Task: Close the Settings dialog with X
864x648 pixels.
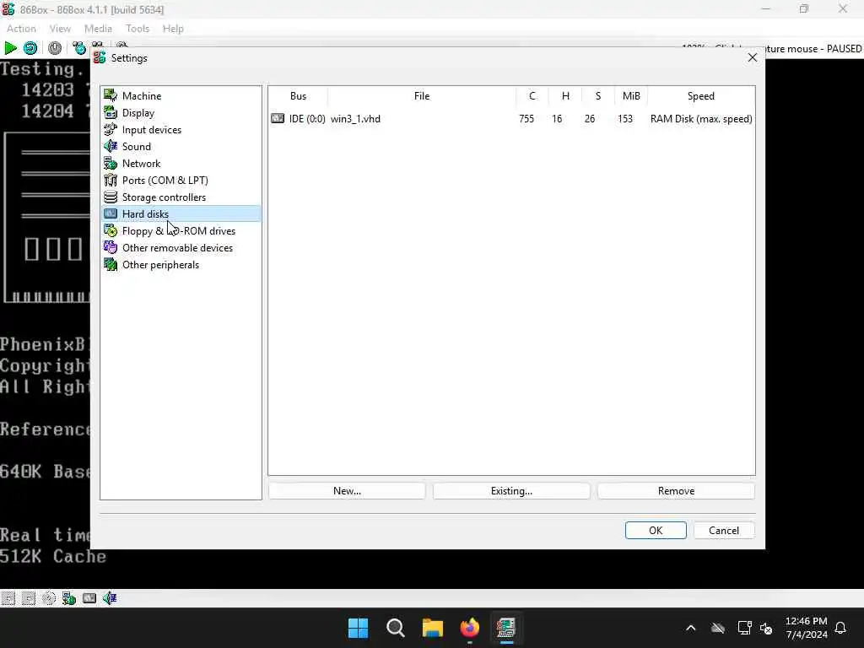Action: [x=753, y=57]
